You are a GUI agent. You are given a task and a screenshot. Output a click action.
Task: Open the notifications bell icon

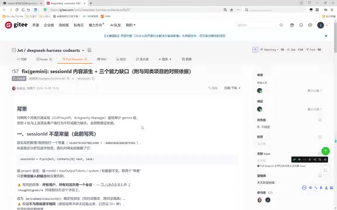point(301,25)
